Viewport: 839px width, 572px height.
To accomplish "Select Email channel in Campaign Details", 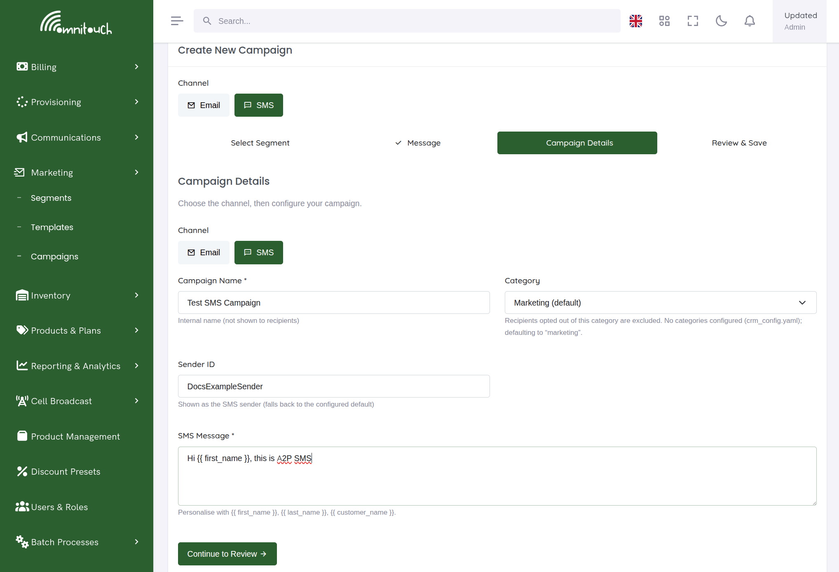I will tap(204, 252).
